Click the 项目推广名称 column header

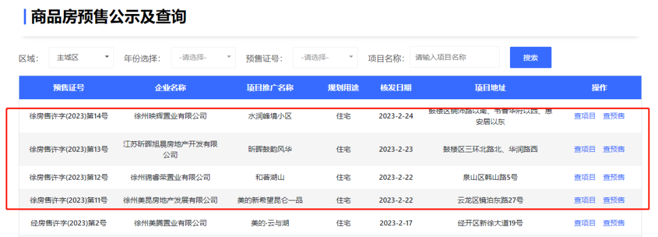click(270, 88)
